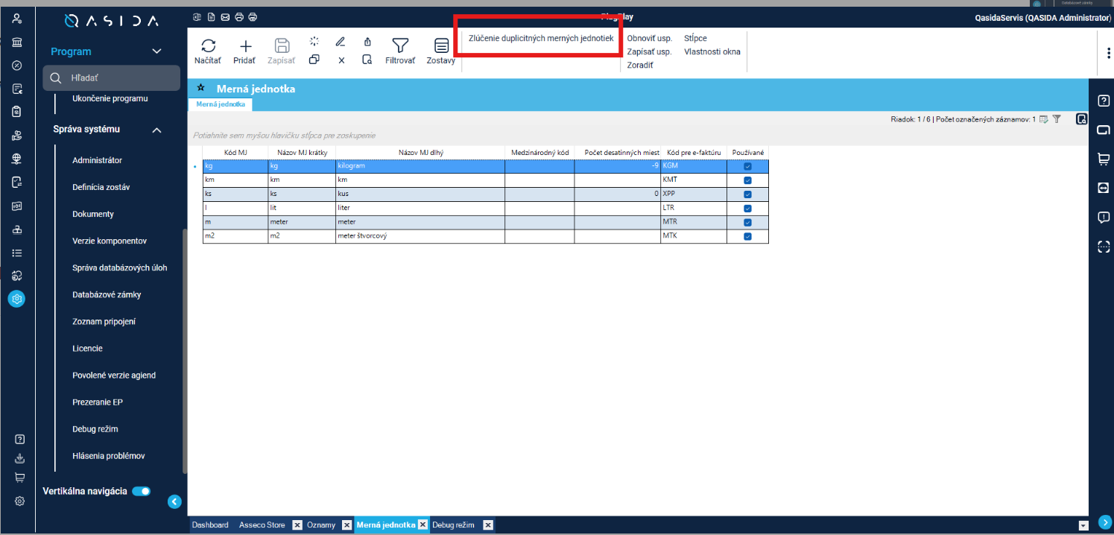Toggle Používané checkbox in the ks row

click(747, 194)
